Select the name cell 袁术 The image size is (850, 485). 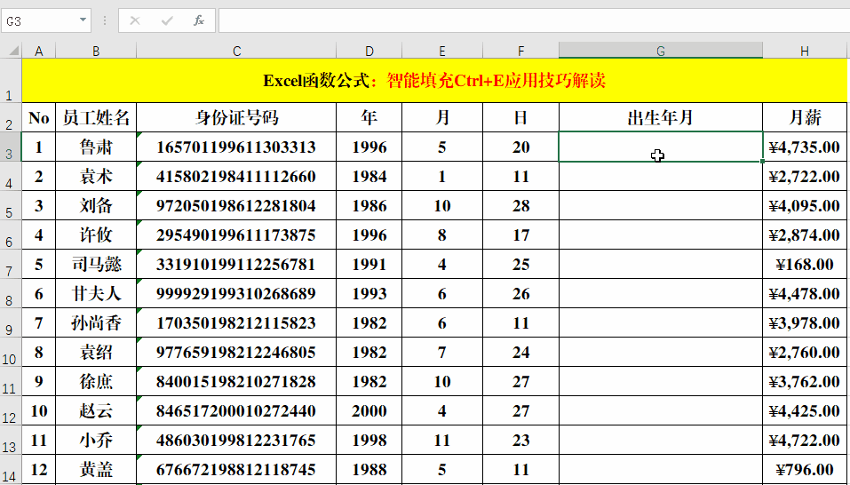(96, 176)
